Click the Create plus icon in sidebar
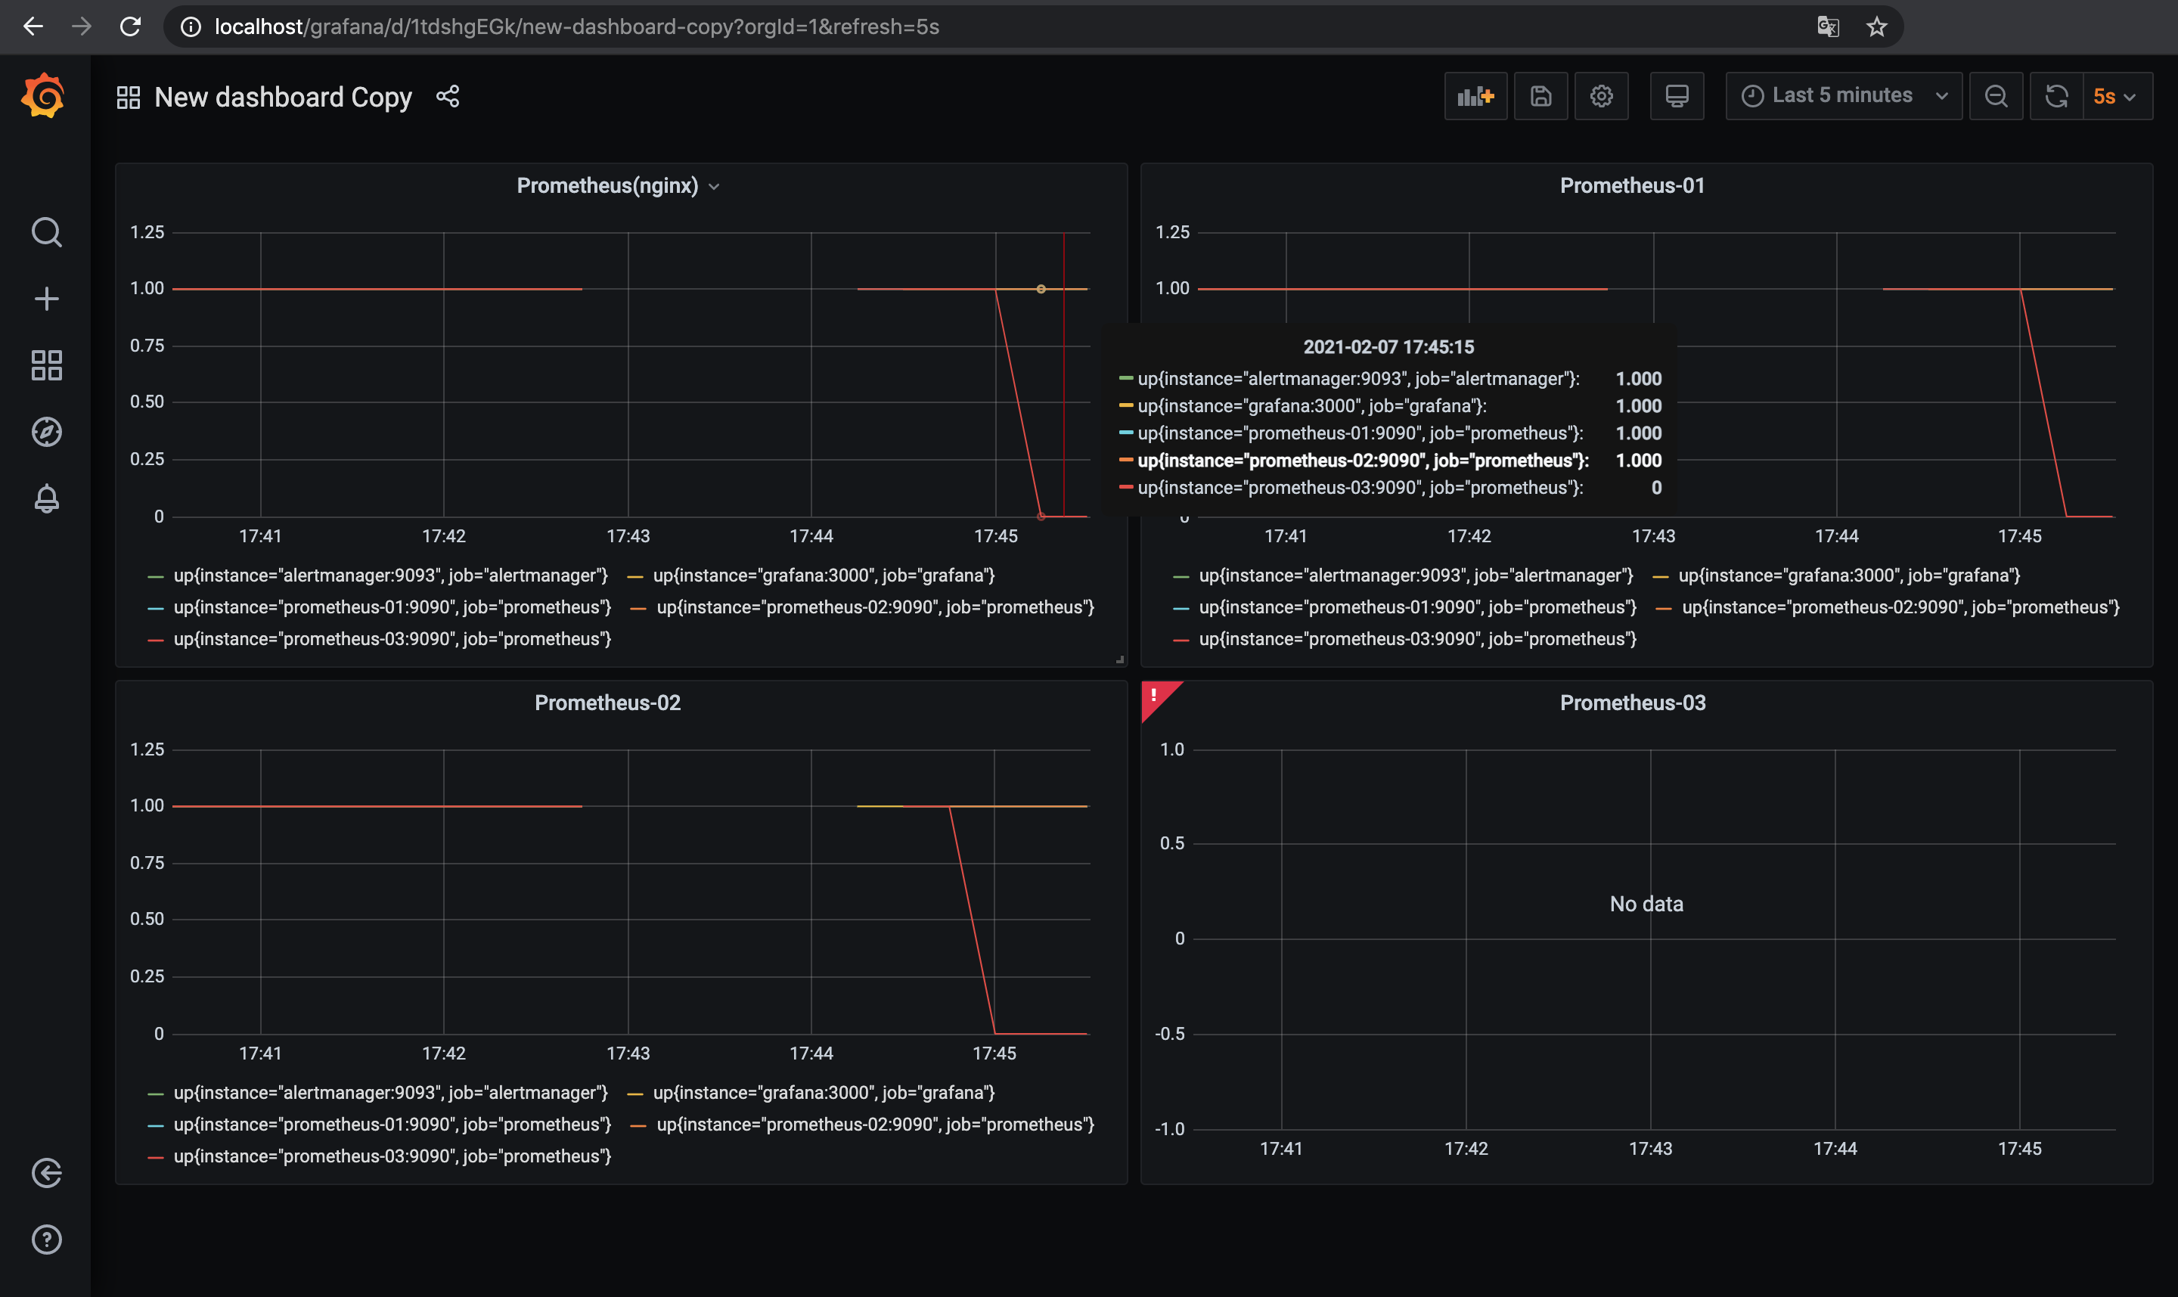 point(46,299)
